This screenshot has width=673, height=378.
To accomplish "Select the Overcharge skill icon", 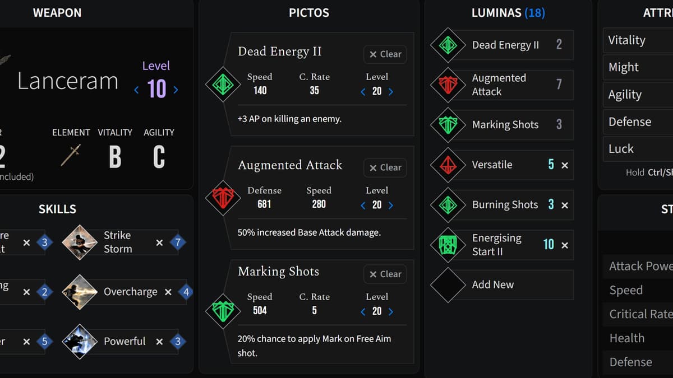I will click(x=80, y=292).
